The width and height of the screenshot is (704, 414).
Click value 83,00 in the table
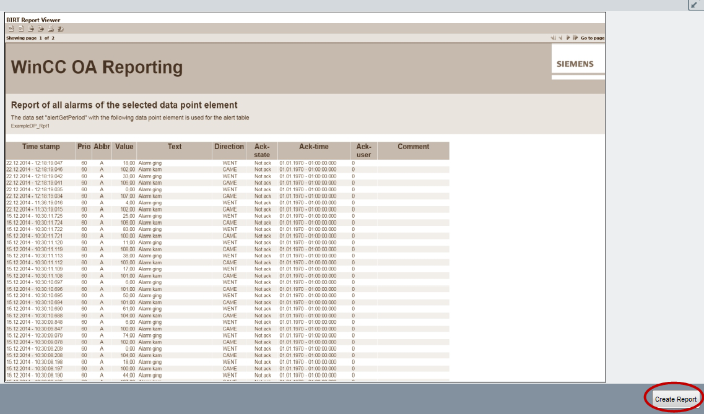pos(129,229)
